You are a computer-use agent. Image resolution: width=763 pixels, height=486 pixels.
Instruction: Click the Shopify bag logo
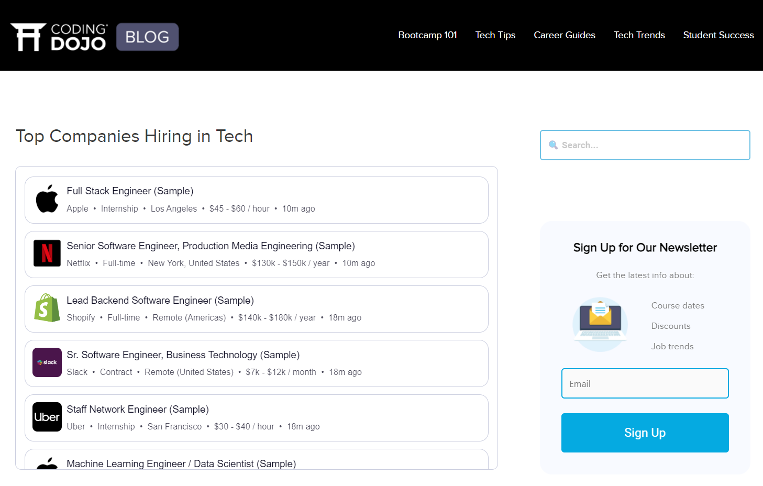[47, 308]
